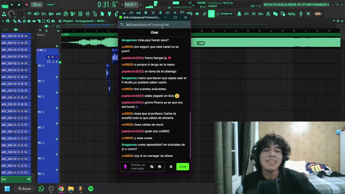Click the red Record button
The image size is (345, 194).
point(27,5)
